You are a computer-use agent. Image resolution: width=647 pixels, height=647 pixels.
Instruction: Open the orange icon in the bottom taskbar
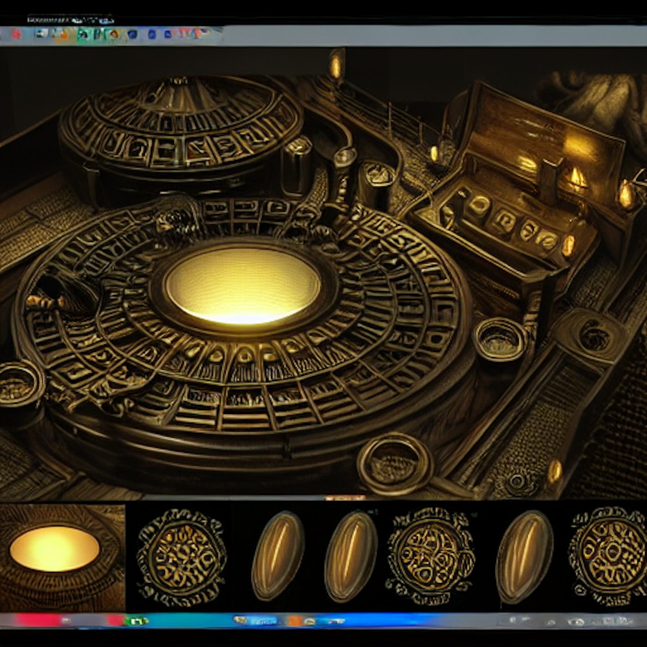point(294,620)
